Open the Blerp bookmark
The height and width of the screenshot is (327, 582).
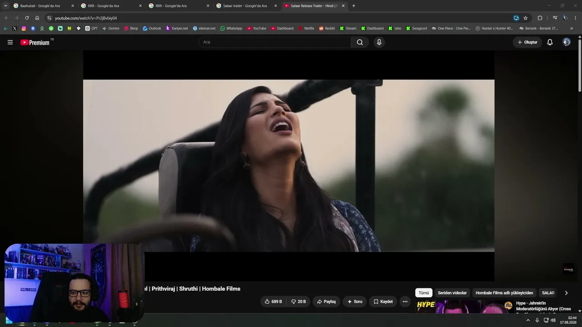(x=131, y=28)
